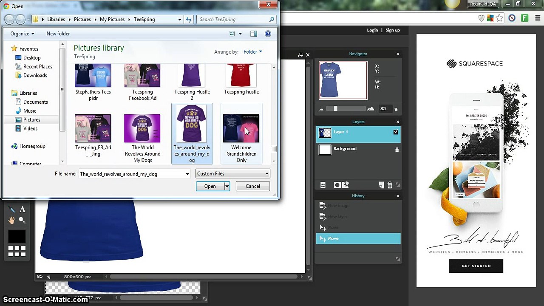The height and width of the screenshot is (306, 544).
Task: Add a layer mask
Action: tap(337, 185)
